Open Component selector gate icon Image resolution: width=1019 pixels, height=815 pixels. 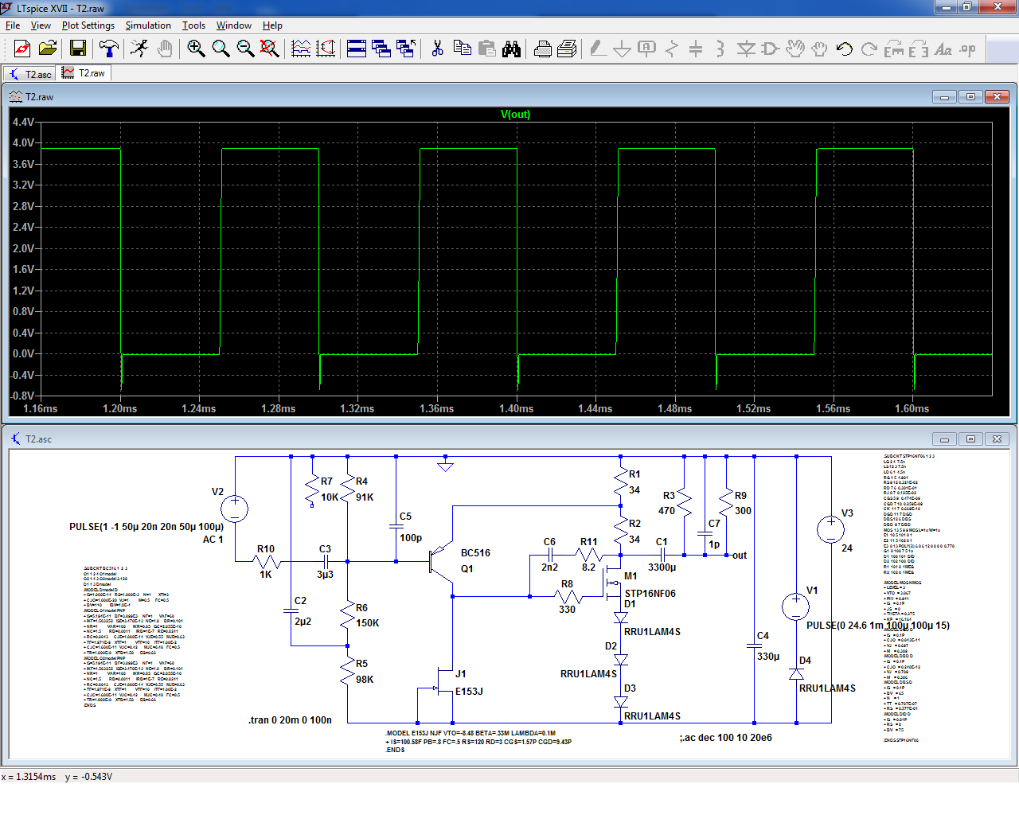click(770, 49)
